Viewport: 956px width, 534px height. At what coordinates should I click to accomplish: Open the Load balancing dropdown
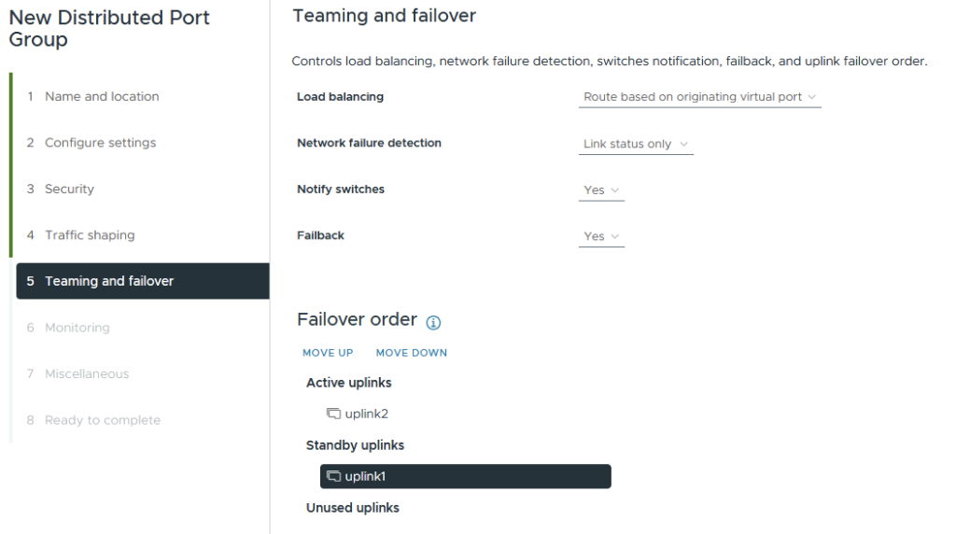[699, 97]
